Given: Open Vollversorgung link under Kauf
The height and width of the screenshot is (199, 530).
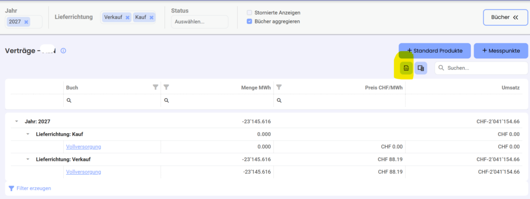Looking at the screenshot, I should tap(83, 147).
